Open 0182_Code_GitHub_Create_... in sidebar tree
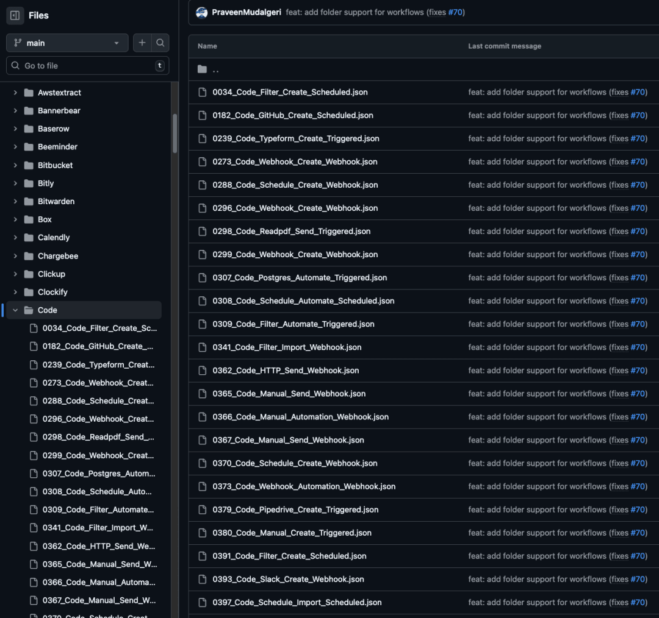 [98, 346]
